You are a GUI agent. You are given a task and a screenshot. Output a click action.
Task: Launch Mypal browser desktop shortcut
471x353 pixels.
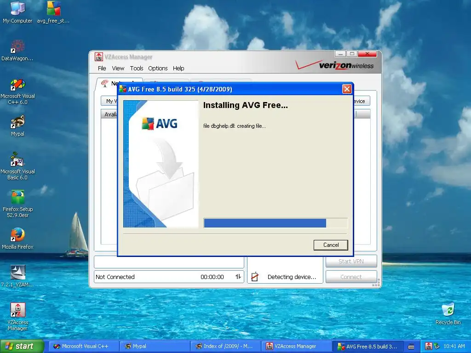coord(17,126)
